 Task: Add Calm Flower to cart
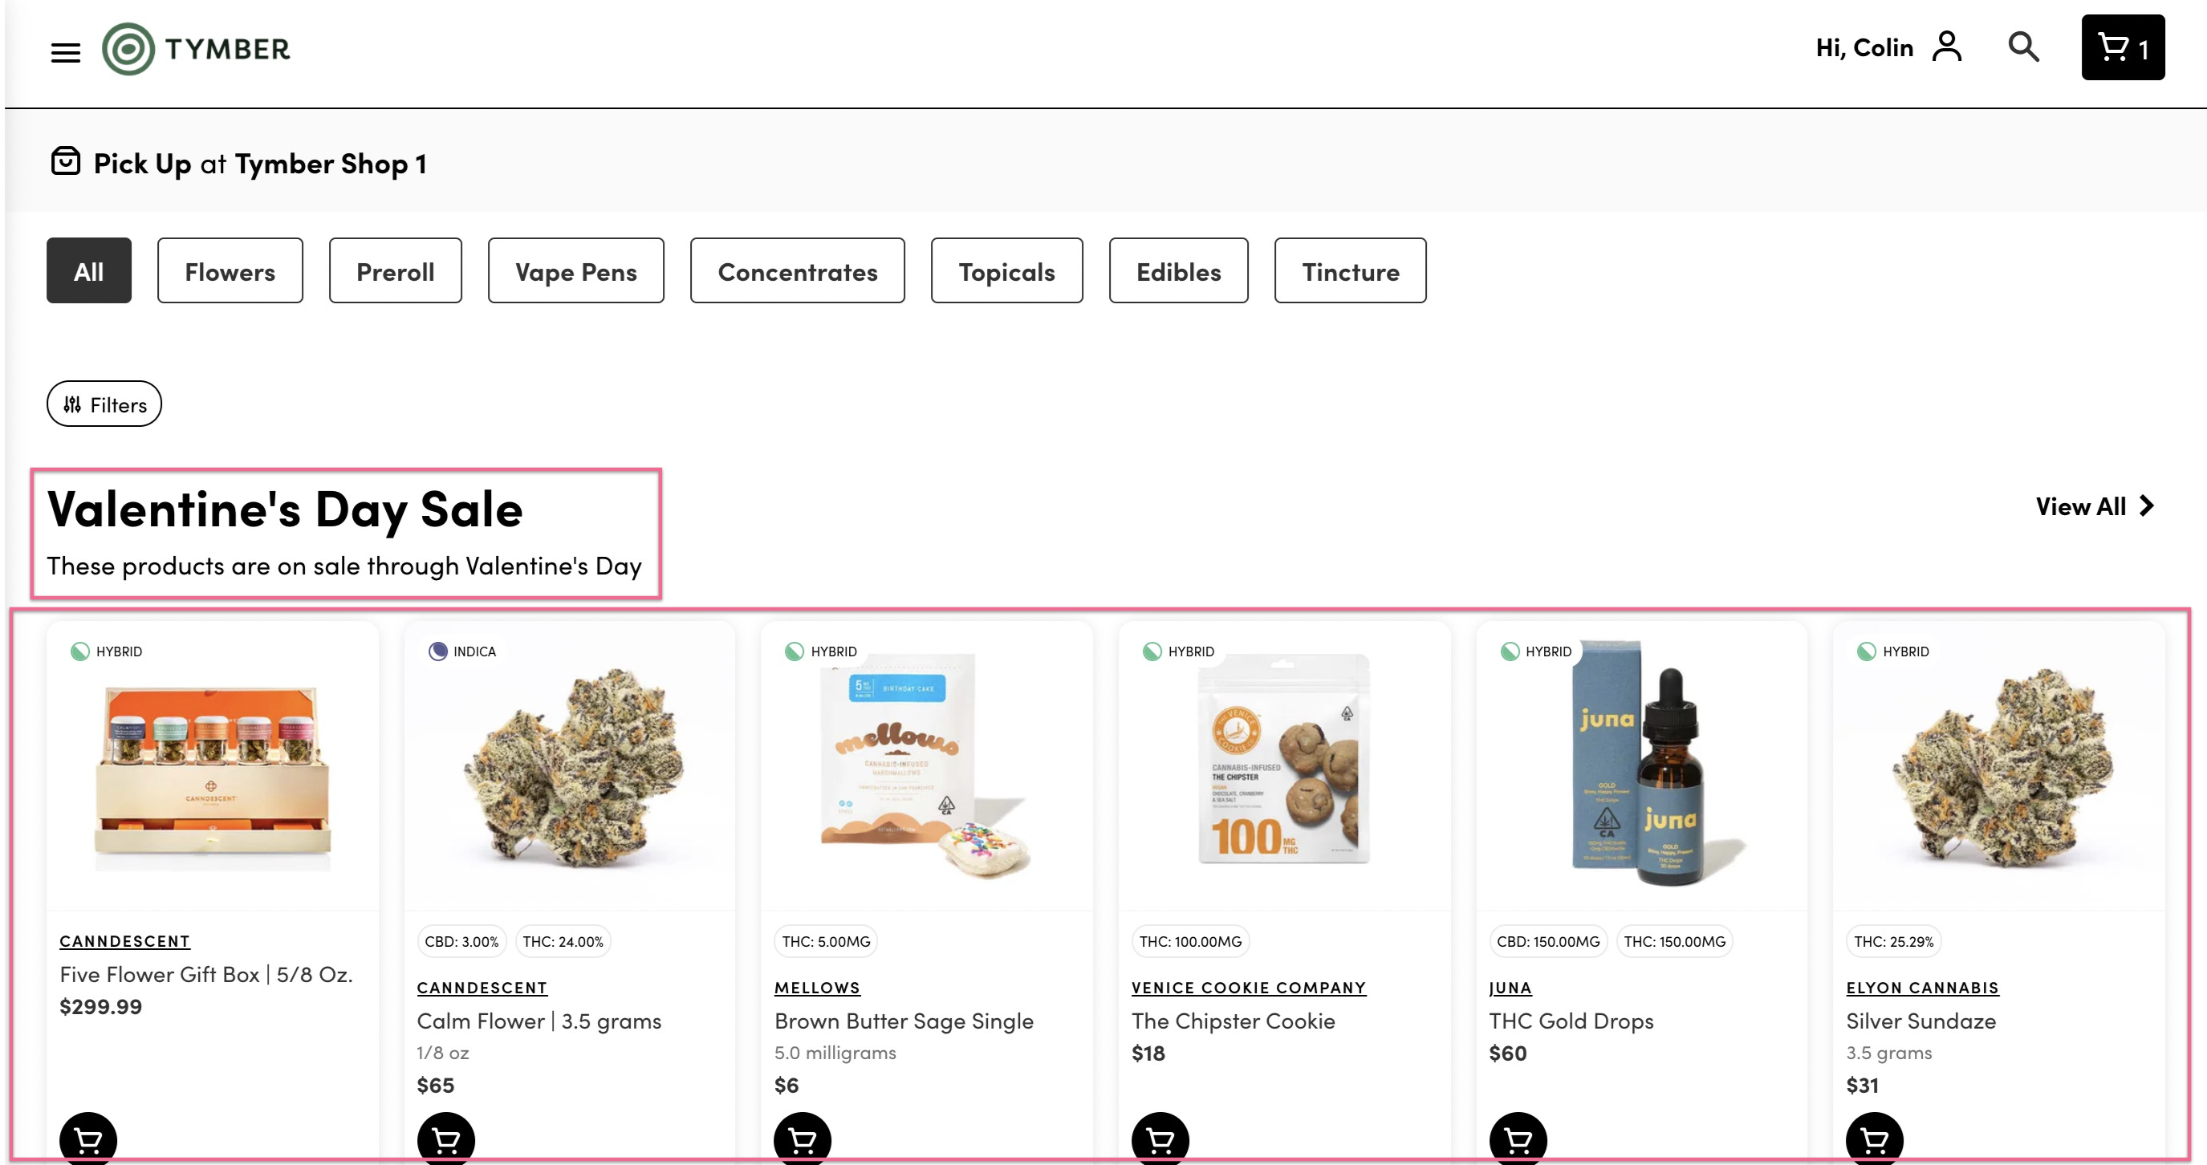click(445, 1139)
